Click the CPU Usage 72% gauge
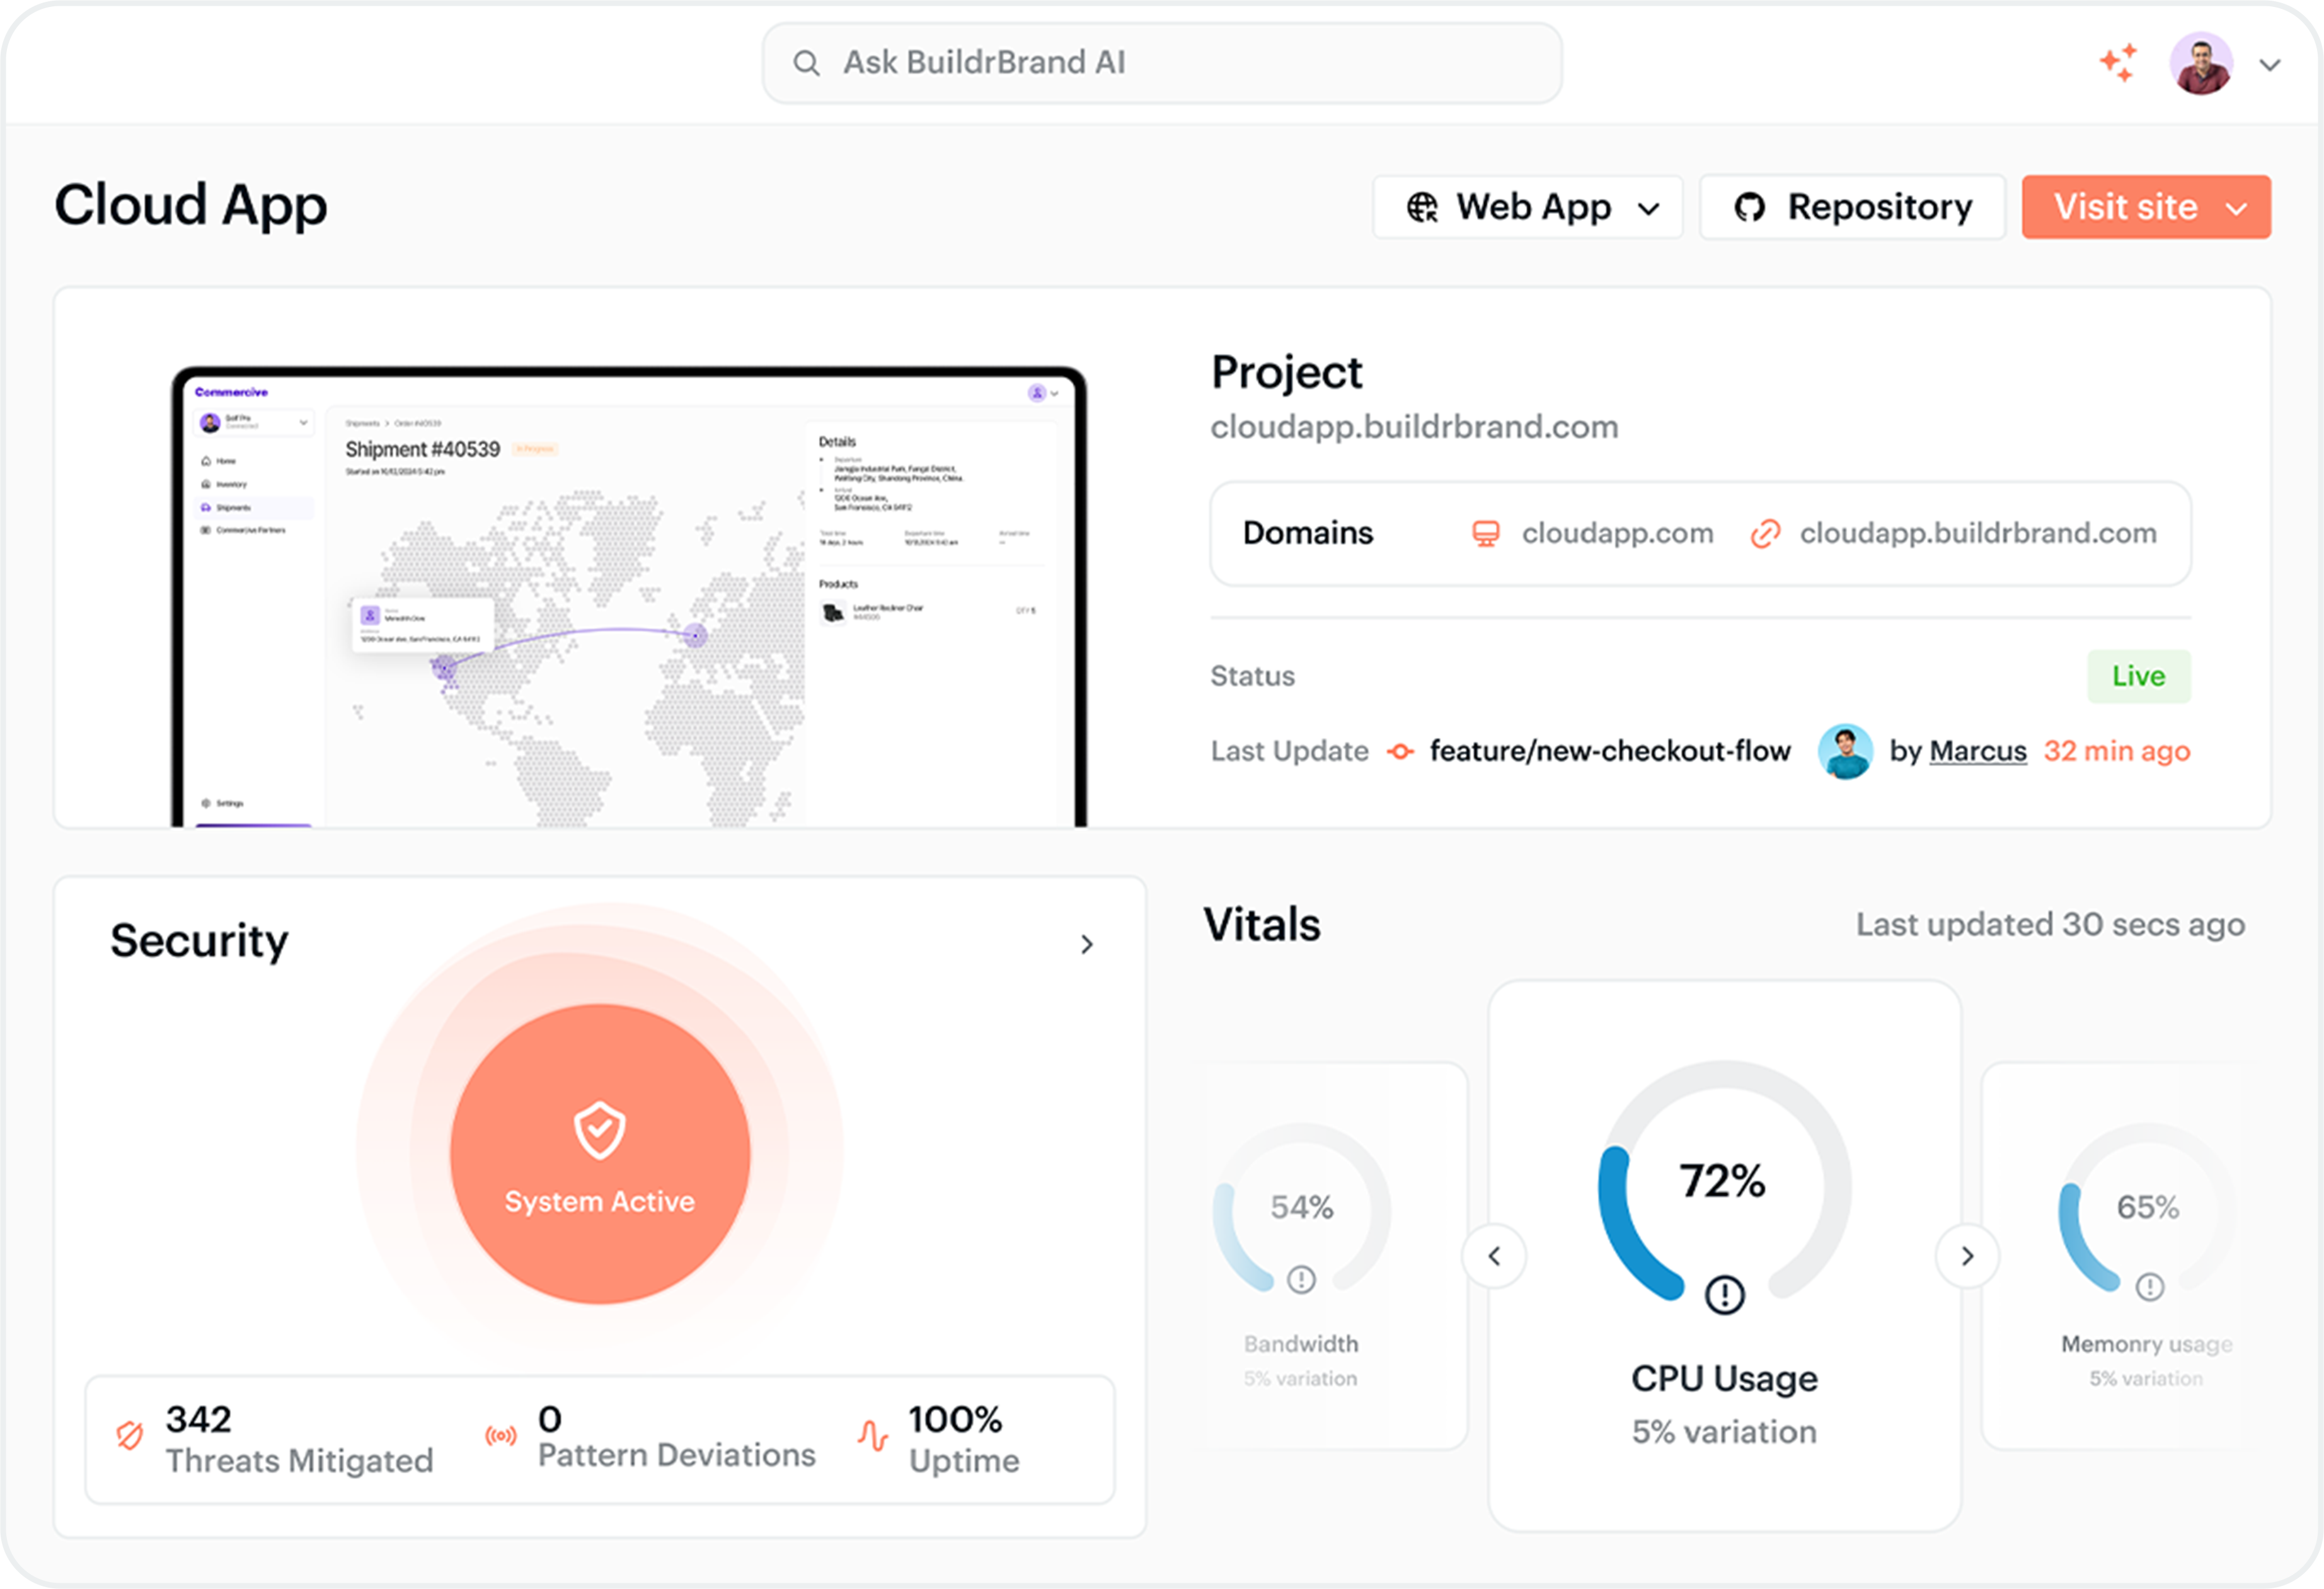Viewport: 2324px width, 1589px height. pos(1724,1182)
